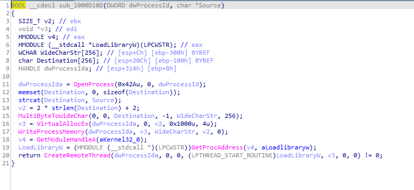Click the CreateRemoteThread call on line 20
Screen dimensions: 414x190
tap(77, 156)
